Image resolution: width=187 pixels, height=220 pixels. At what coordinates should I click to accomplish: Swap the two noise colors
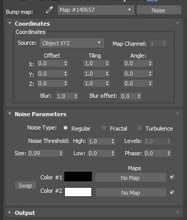coord(26,186)
